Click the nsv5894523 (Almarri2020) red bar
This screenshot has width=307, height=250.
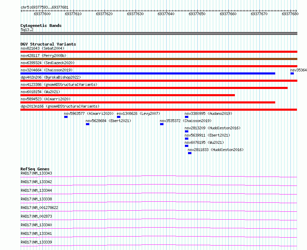[x=148, y=102]
